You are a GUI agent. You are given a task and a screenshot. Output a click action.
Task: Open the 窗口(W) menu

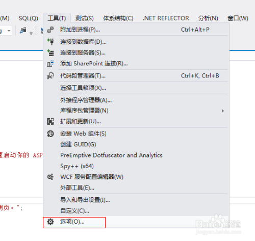[x=238, y=18]
